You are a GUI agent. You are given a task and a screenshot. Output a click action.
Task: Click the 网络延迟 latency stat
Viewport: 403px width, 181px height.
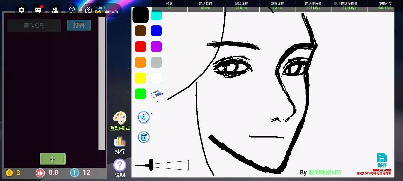point(205,6)
